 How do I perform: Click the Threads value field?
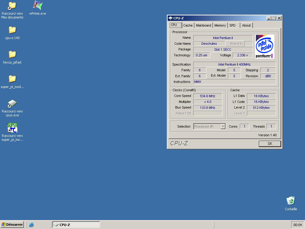(x=271, y=126)
